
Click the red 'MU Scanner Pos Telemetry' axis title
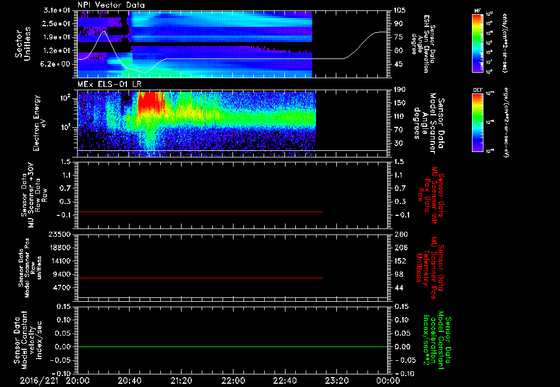pyautogui.click(x=430, y=267)
